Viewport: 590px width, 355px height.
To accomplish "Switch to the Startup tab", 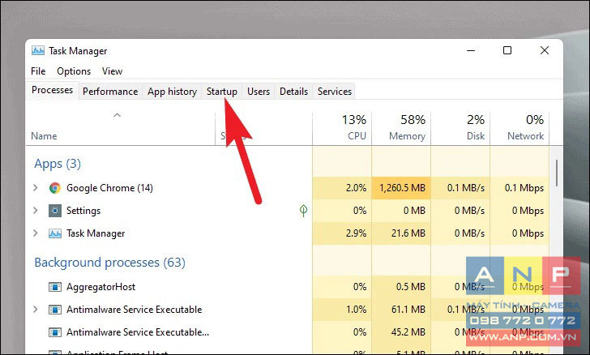I will click(221, 92).
